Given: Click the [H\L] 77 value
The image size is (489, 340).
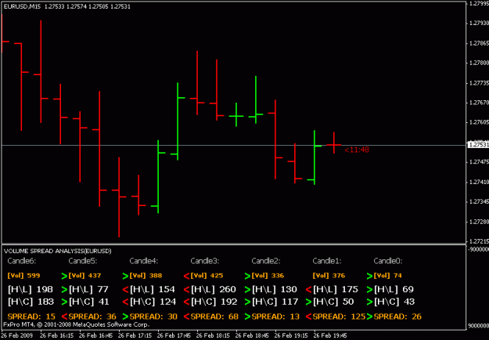Looking at the screenshot, I should pyautogui.click(x=88, y=289).
